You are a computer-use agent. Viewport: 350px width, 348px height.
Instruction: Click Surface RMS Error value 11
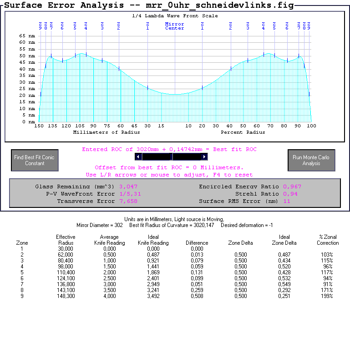click(287, 201)
